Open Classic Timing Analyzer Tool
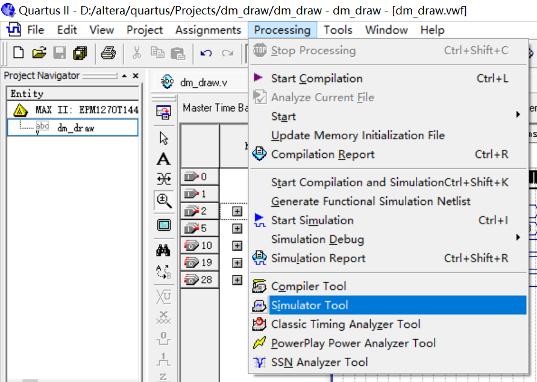This screenshot has height=382, width=537. point(388,324)
